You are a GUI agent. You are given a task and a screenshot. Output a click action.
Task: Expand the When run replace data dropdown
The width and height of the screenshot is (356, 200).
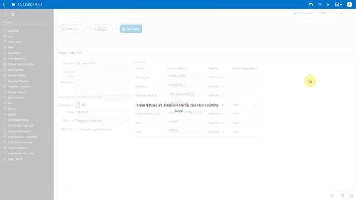[x=102, y=121]
